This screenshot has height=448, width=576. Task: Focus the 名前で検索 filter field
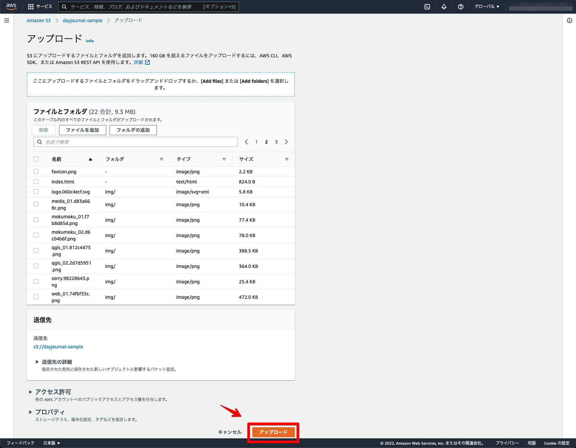pyautogui.click(x=136, y=142)
